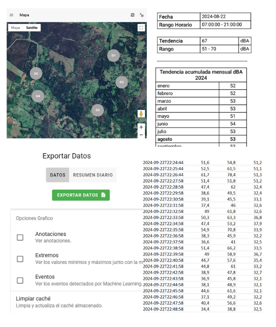Click the 37,9 cell in data sheet
The width and height of the screenshot is (276, 327).
[257, 224]
